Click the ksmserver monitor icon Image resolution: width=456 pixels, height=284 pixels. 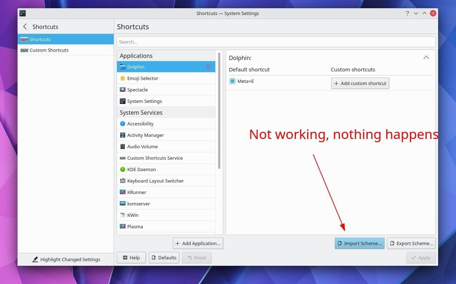[x=123, y=204]
